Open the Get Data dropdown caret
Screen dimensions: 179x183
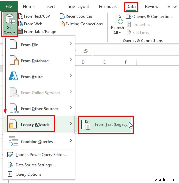tap(14, 33)
